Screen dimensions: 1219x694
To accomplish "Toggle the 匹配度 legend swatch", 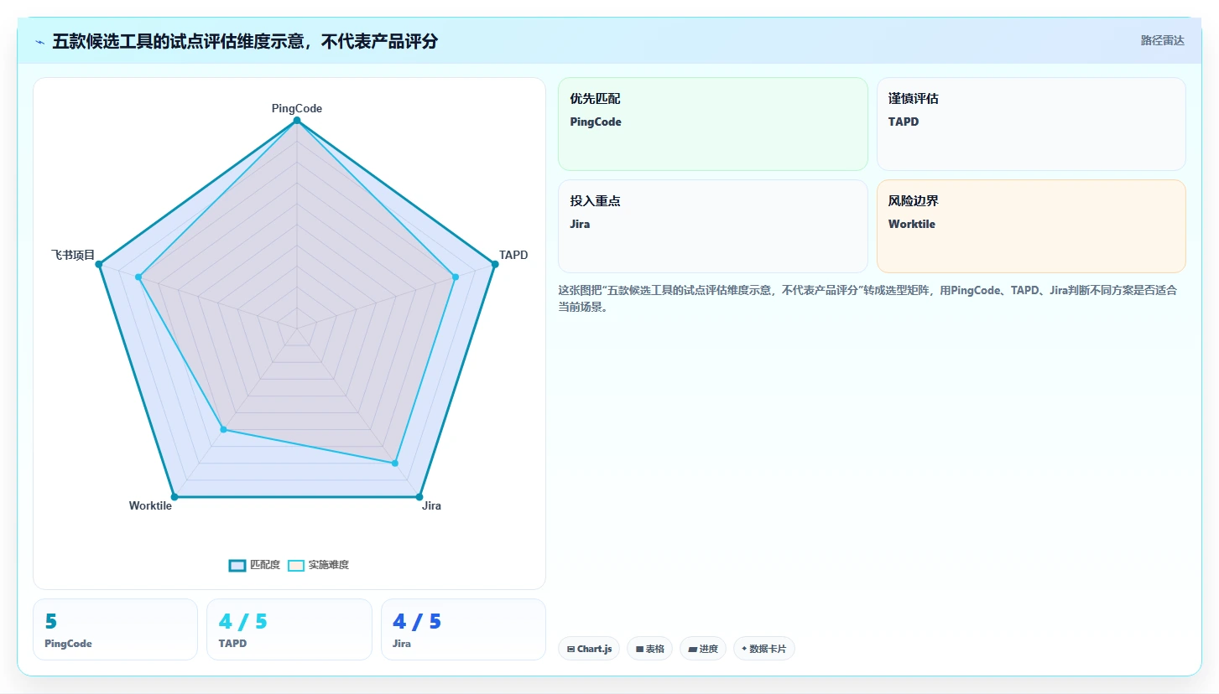I will 237,565.
